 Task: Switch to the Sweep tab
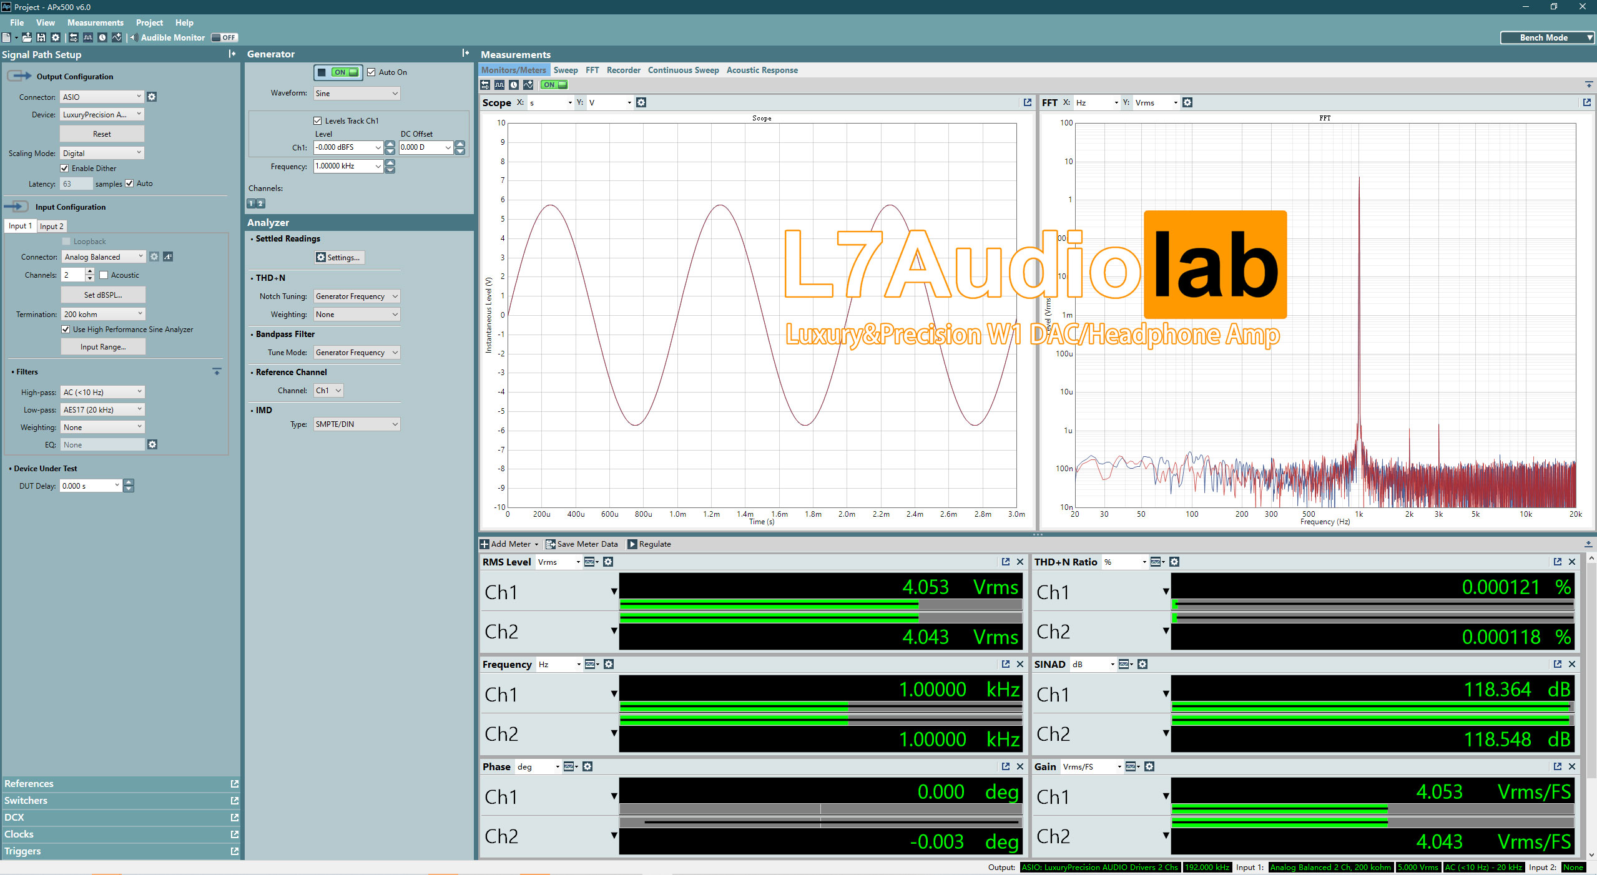tap(566, 70)
